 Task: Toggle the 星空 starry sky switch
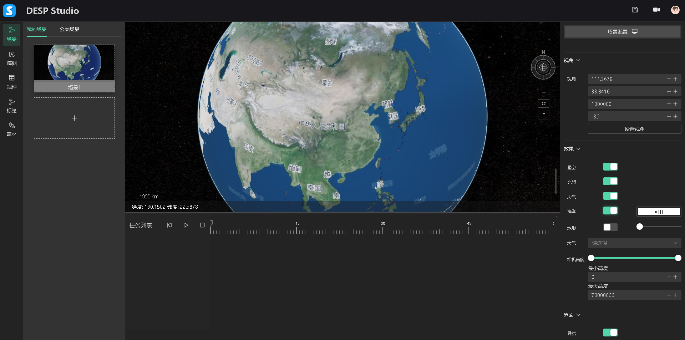coord(610,167)
